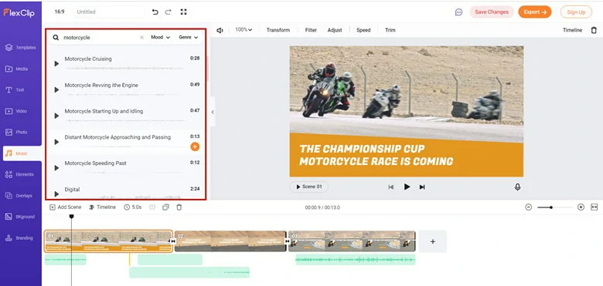This screenshot has width=603, height=286.
Task: Mute the video volume speaker icon
Action: click(x=220, y=30)
